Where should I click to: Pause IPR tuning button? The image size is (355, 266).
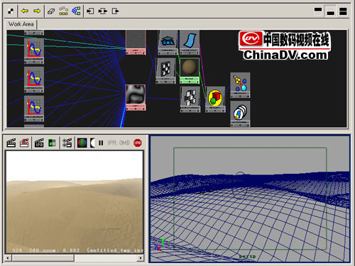tap(101, 143)
